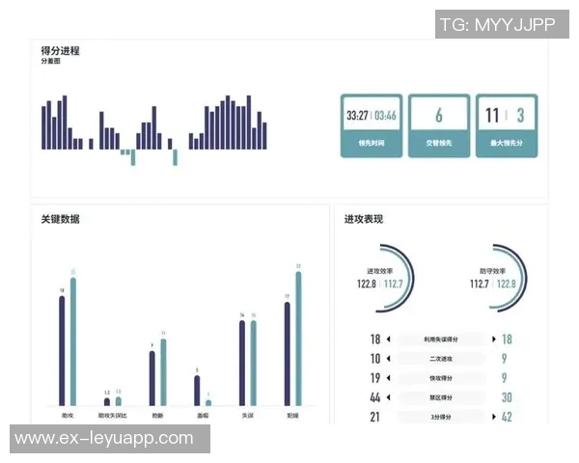The image size is (579, 463).
Task: Click left arrow next to 二次进攻
Action: [x=388, y=359]
